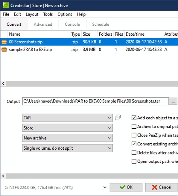Open the Tools menu
The image size is (178, 196).
coord(48,14)
